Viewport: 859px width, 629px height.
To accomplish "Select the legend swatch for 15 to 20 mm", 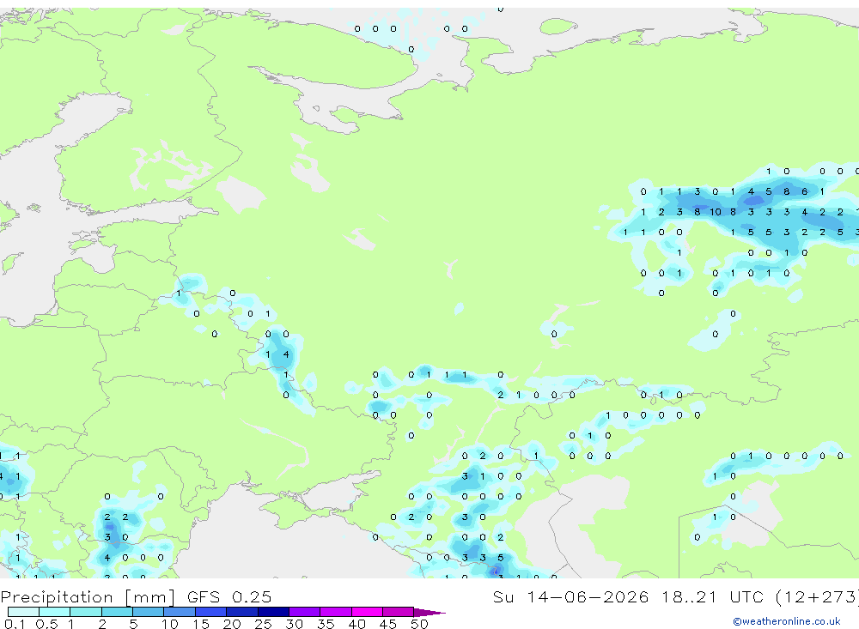I will [211, 612].
